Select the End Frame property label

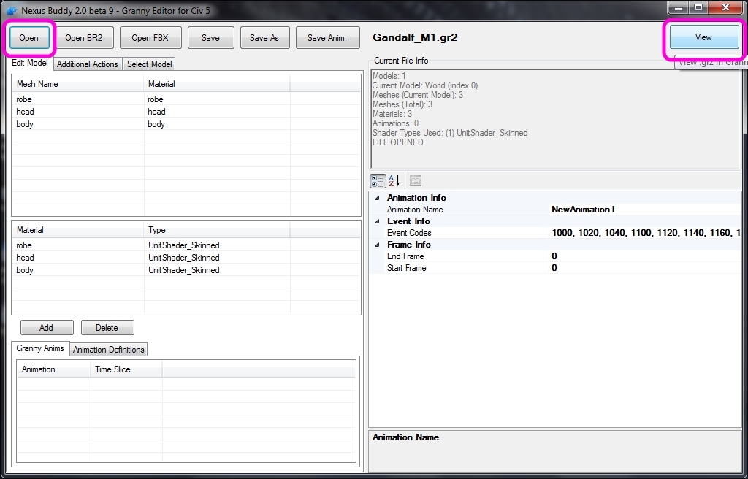405,256
